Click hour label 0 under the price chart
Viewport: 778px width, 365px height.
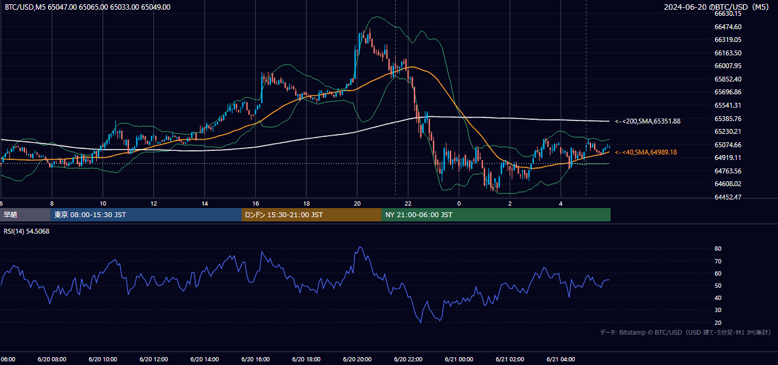[x=459, y=204]
